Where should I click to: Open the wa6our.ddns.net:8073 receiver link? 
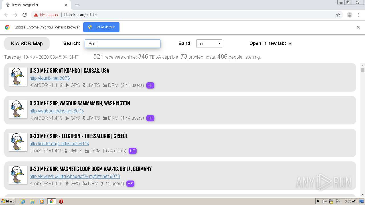pos(57,111)
